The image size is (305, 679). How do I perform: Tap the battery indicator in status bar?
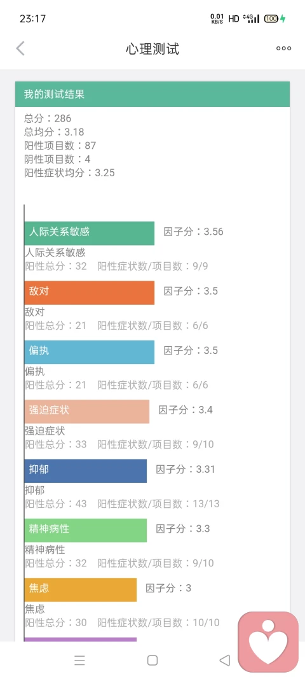point(273,18)
